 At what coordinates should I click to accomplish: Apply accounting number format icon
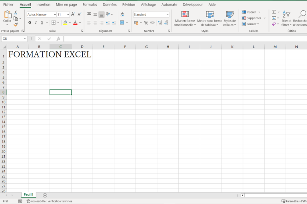coord(136,23)
